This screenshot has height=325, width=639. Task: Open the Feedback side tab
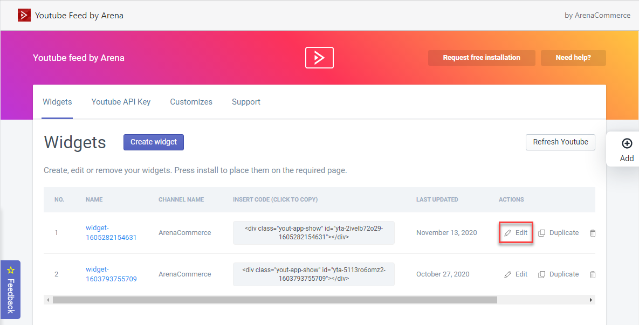[x=11, y=289]
